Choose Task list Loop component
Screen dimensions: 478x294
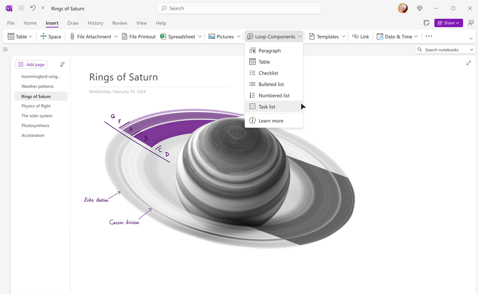click(x=274, y=107)
